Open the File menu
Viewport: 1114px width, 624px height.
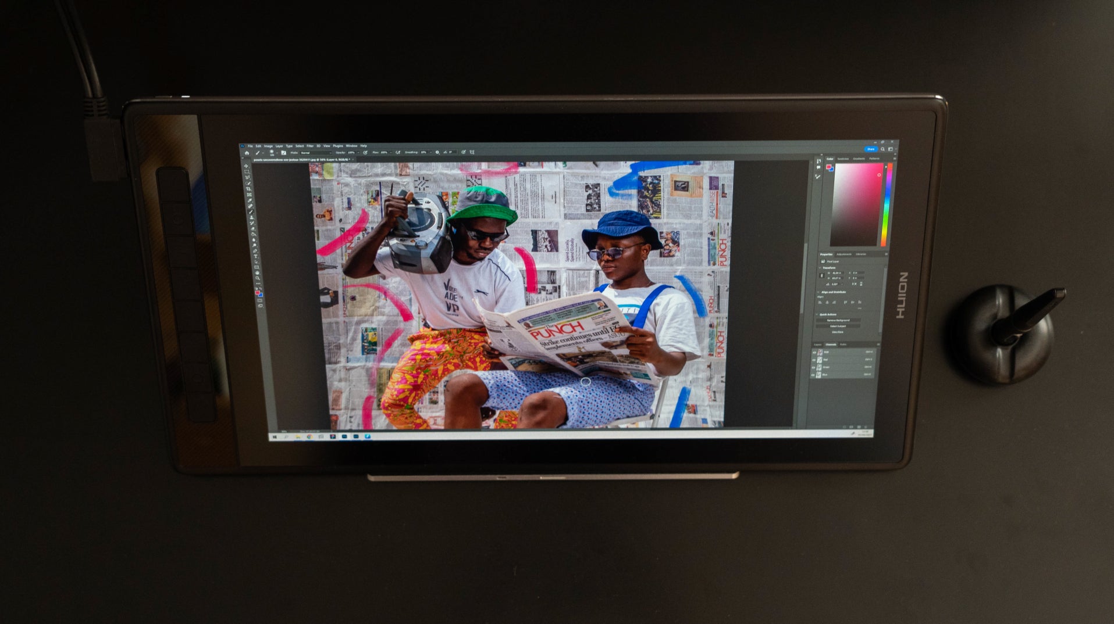click(250, 146)
